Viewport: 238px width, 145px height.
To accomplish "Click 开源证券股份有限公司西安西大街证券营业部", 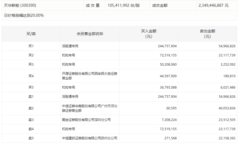I will tap(90, 76).
